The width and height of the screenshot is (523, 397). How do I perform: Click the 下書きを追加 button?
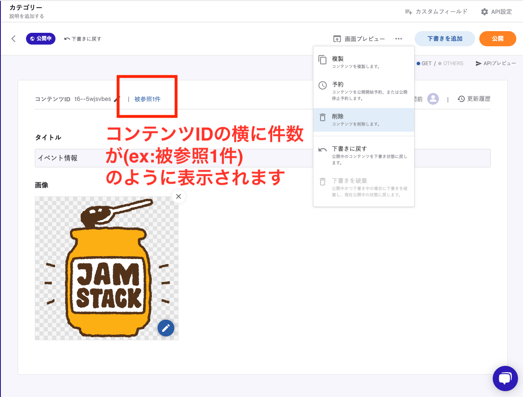[x=444, y=39]
